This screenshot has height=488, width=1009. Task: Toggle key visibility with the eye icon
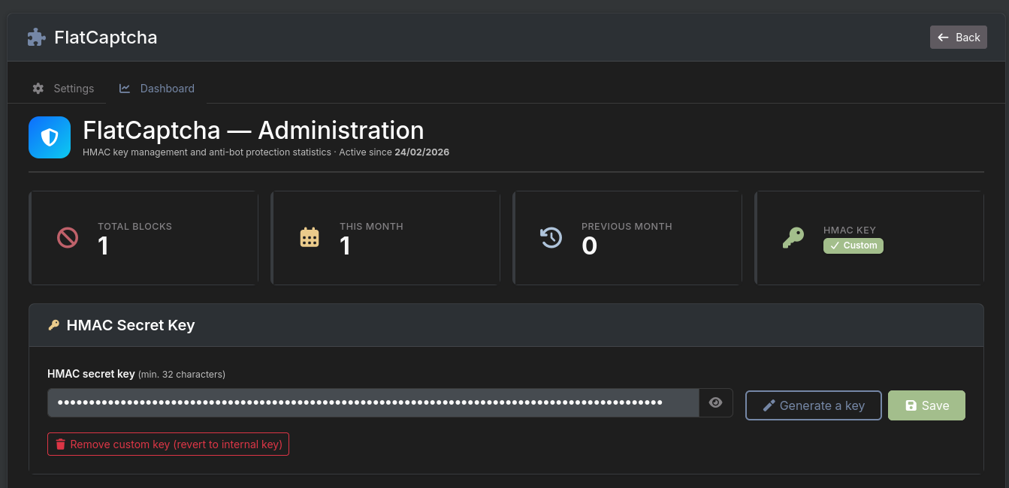tap(715, 402)
